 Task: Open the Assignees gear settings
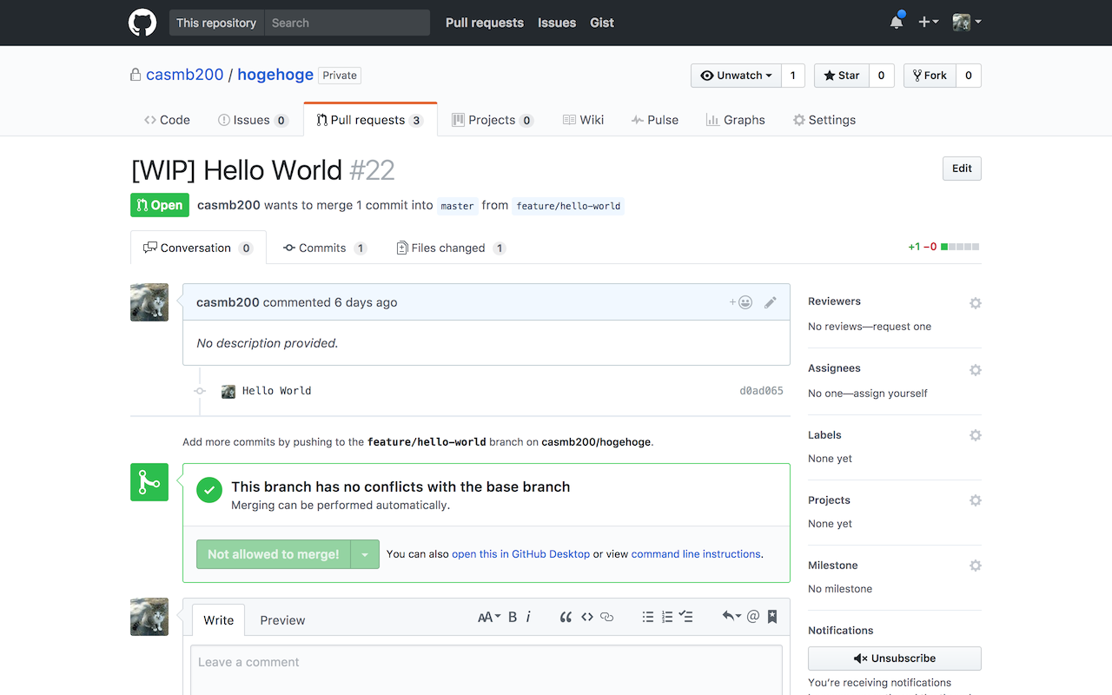[975, 370]
